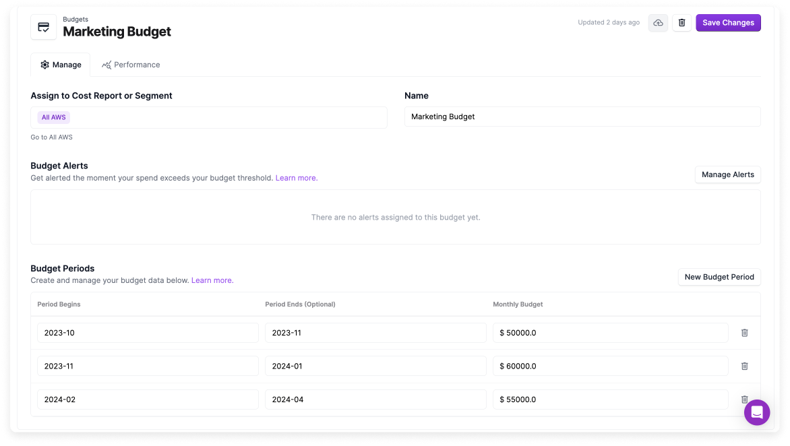Click the cloud upload icon button
The image size is (790, 446).
[658, 23]
